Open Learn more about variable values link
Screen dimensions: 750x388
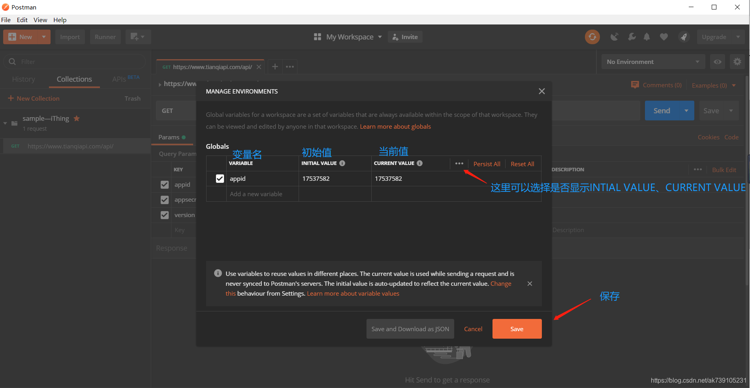coord(353,294)
